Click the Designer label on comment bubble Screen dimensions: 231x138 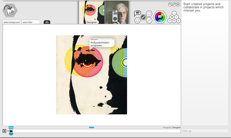tap(94, 39)
